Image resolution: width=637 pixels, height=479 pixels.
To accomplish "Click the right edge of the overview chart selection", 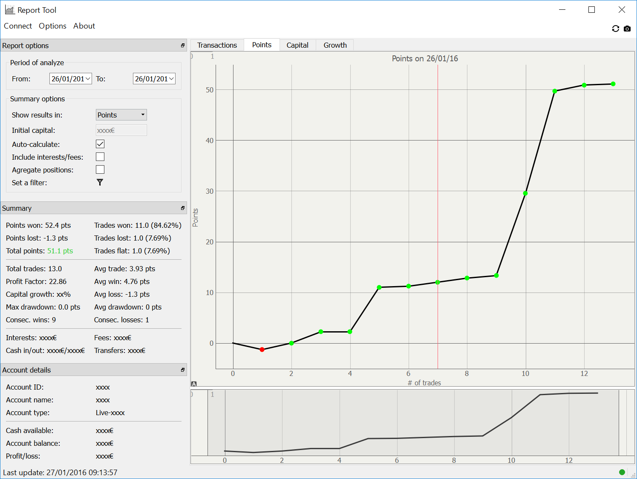I will click(619, 423).
